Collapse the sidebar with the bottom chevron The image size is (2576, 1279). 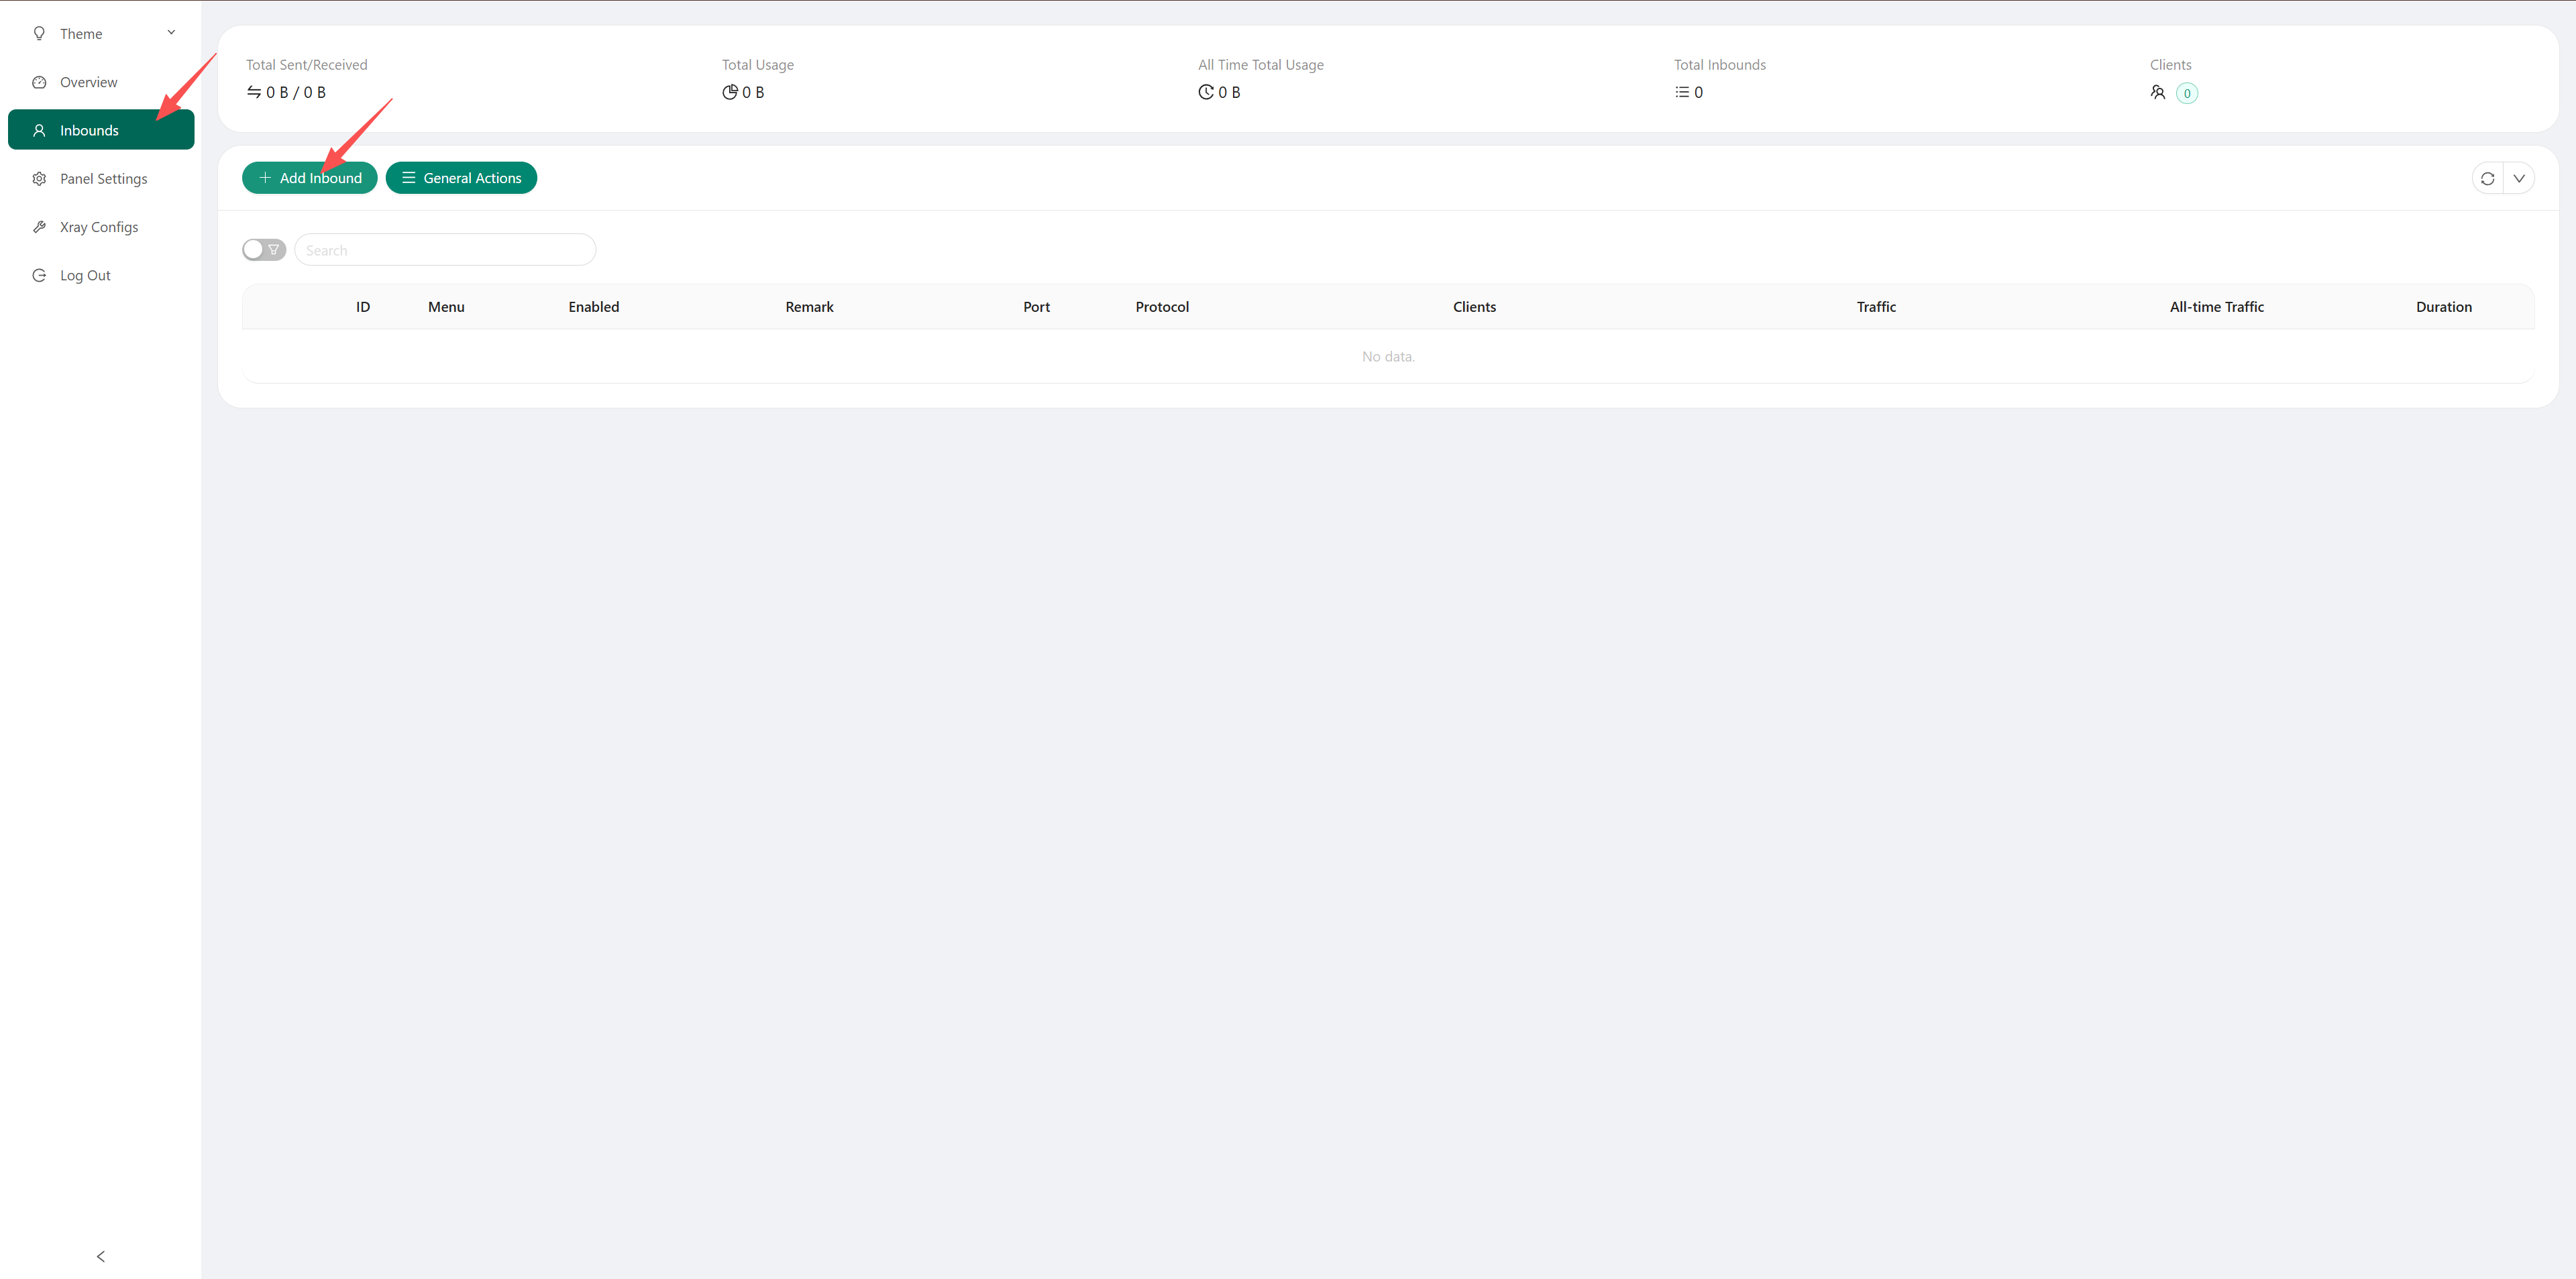point(100,1255)
